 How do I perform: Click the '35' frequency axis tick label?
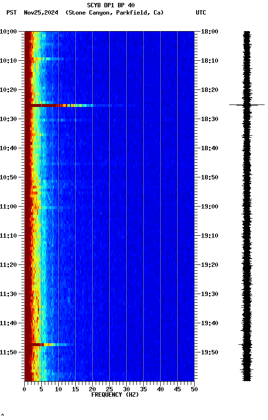click(143, 389)
